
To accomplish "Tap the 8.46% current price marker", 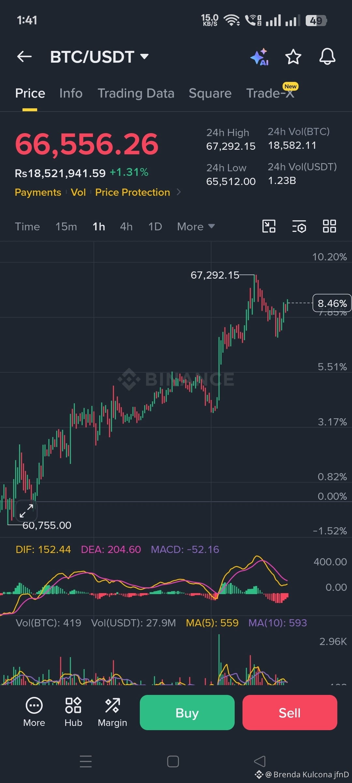I will 332,303.
